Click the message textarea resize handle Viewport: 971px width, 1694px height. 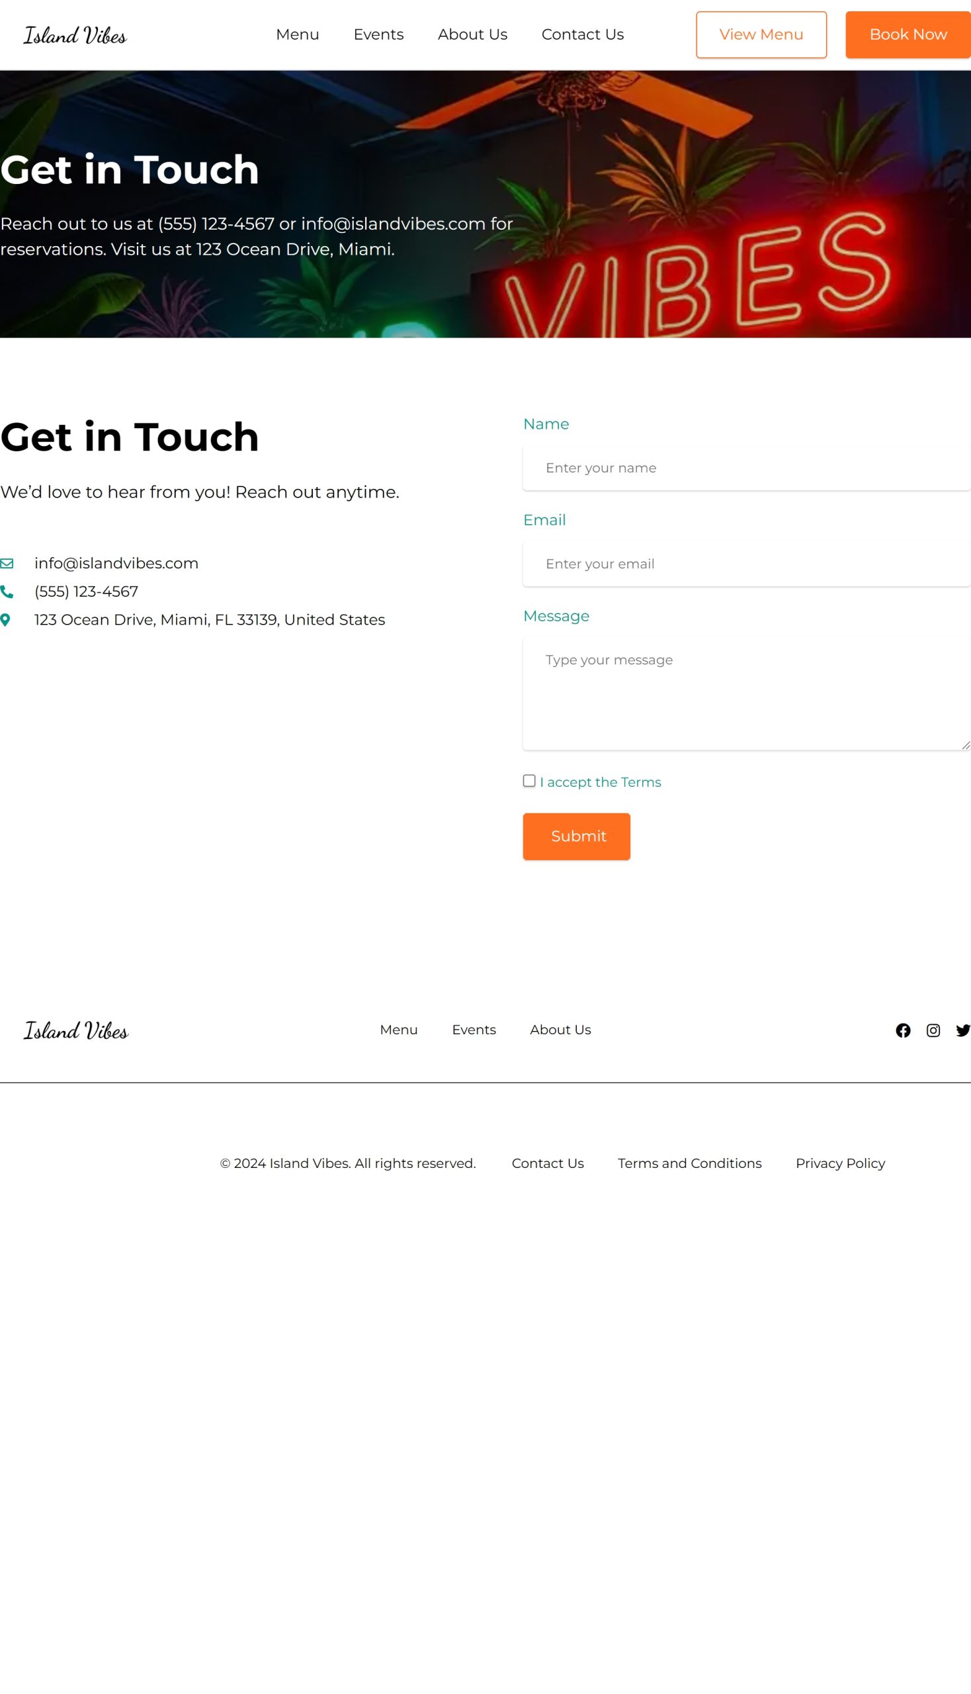(966, 744)
